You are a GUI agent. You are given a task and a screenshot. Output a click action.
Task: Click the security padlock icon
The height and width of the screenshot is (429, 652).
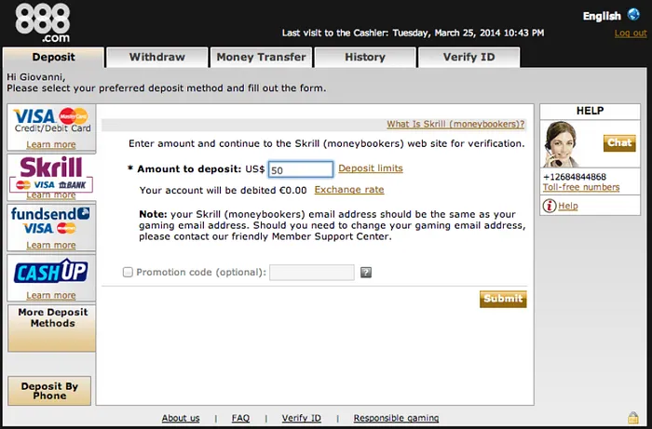pyautogui.click(x=633, y=418)
